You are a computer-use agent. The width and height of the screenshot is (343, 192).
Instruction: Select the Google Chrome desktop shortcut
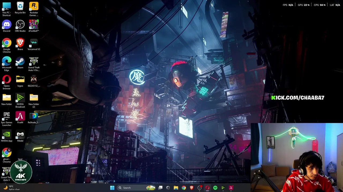(x=6, y=46)
